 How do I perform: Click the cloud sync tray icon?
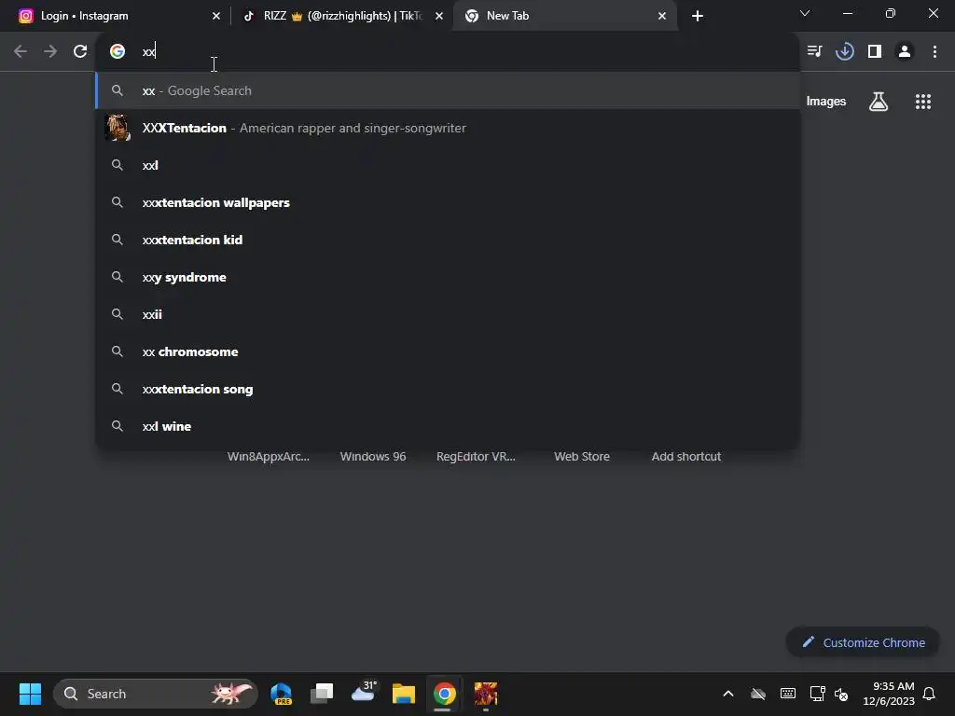(757, 694)
